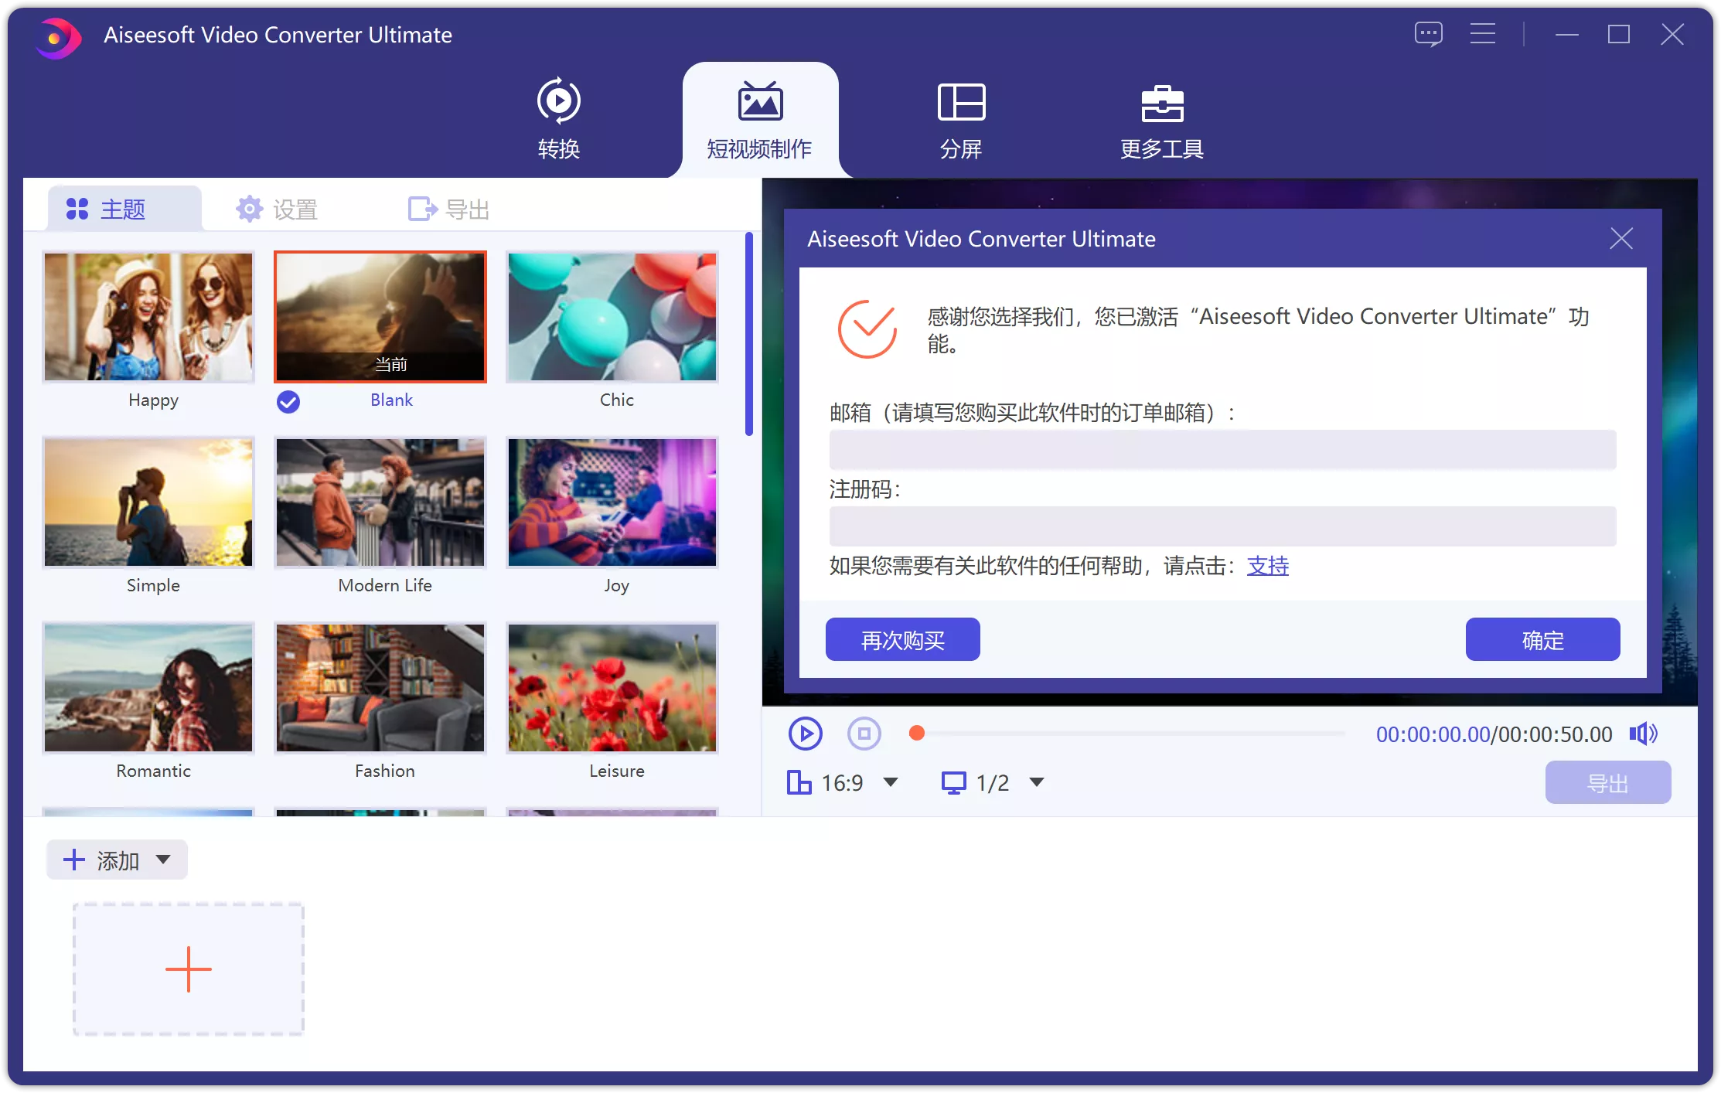The height and width of the screenshot is (1093, 1721).
Task: Play the preview video
Action: click(805, 734)
